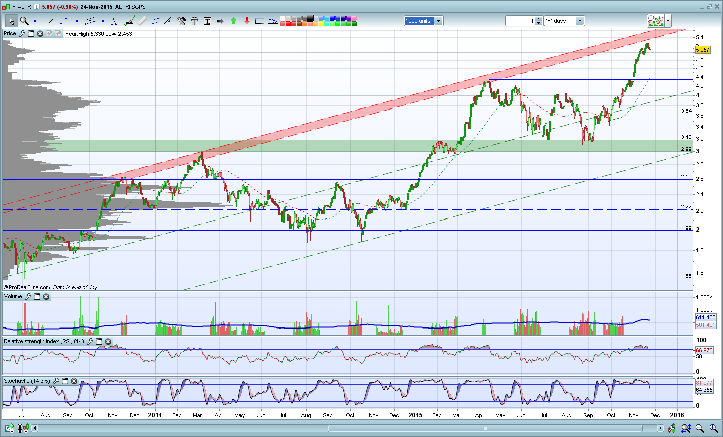Open the 1000 units dropdown
The width and height of the screenshot is (723, 437).
click(438, 21)
